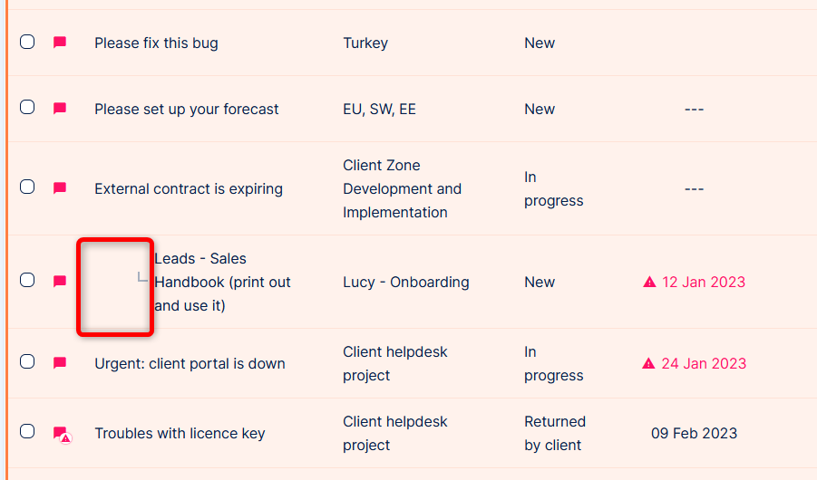Open the Please fix this bug task
Viewport: 817px width, 480px height.
click(x=156, y=43)
